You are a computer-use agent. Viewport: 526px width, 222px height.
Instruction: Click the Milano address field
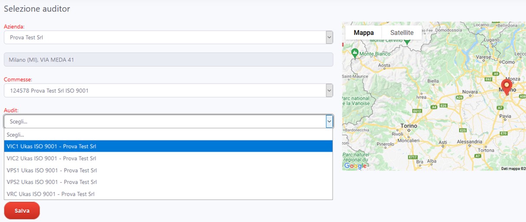pos(168,60)
